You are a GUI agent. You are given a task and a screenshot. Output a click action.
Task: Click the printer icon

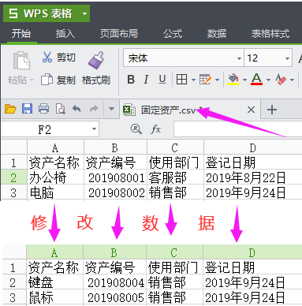tap(43, 108)
